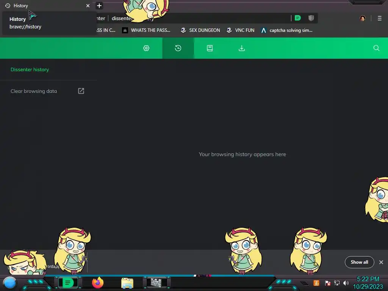Open the brick wall firewall taskbar app
Image resolution: width=388 pixels, height=291 pixels.
tap(157, 283)
